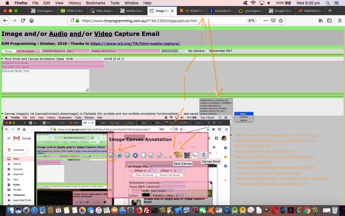Click the palette Save Canvas icon

[178, 155]
